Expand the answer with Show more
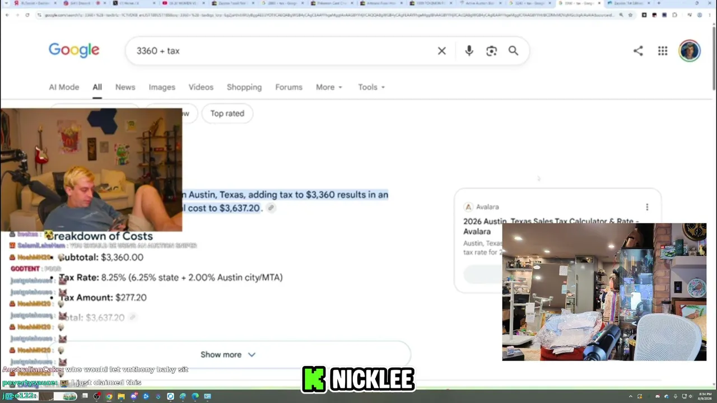The height and width of the screenshot is (403, 717). coord(228,355)
